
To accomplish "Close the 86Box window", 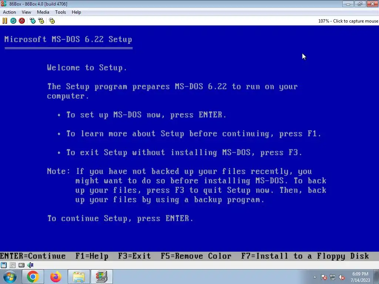I will [x=372, y=4].
